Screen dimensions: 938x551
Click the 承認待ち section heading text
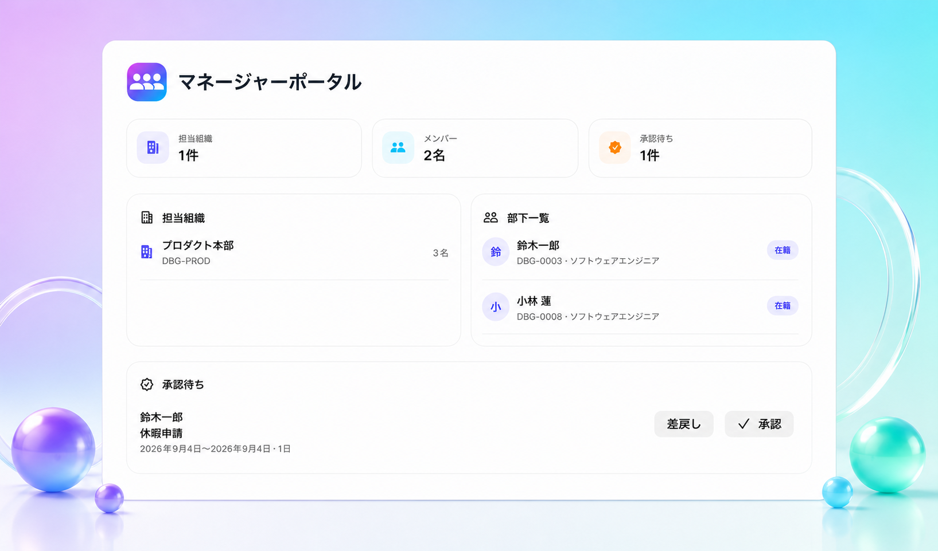[x=183, y=385]
